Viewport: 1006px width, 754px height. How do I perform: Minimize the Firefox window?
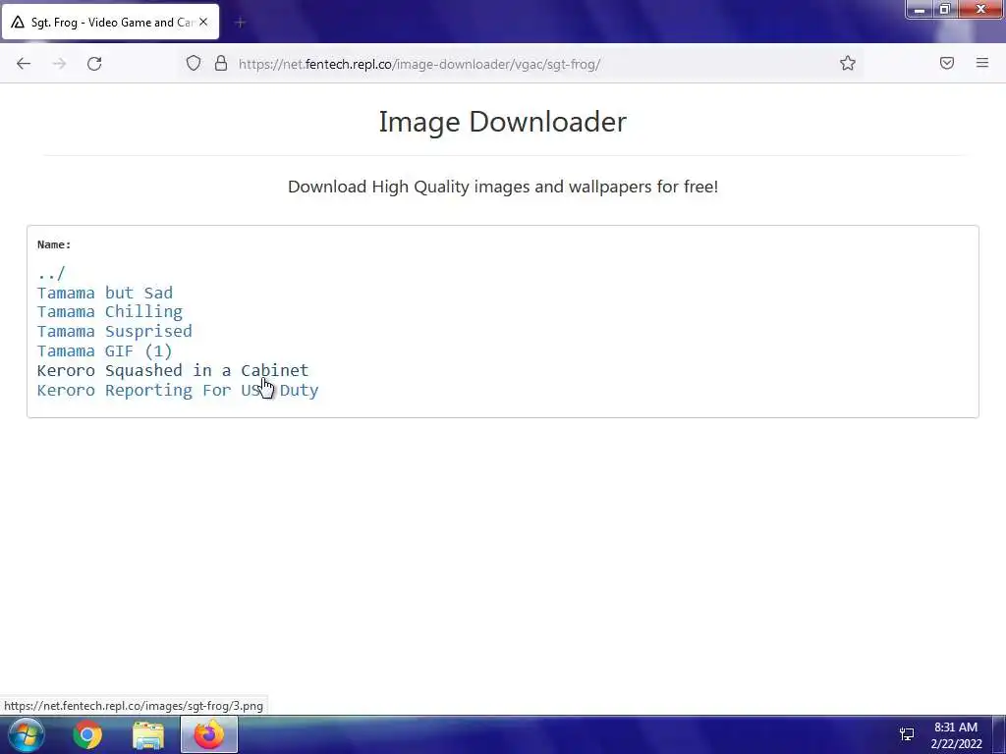coord(920,10)
